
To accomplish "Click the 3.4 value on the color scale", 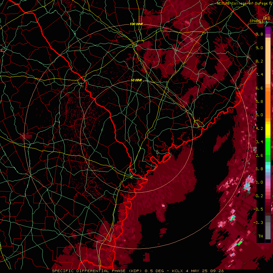I will coord(259,142).
